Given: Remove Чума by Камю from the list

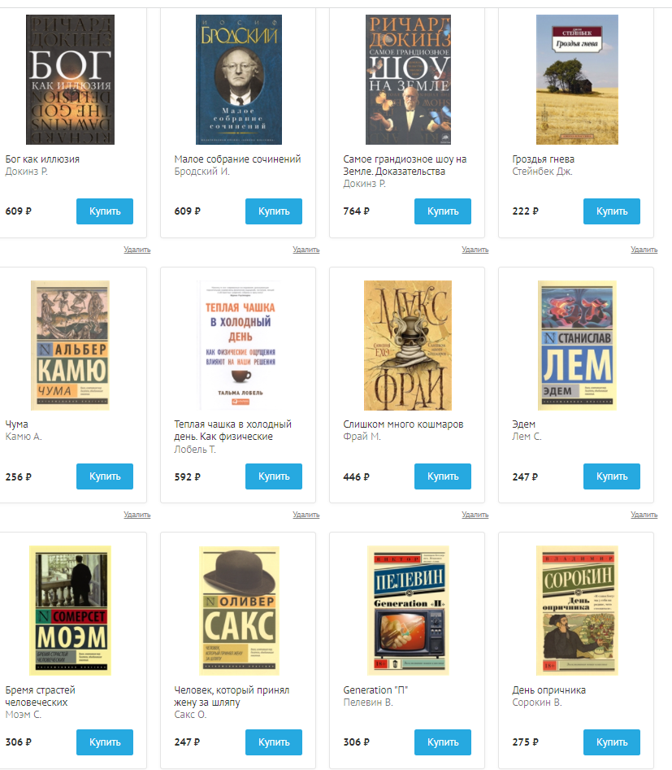Looking at the screenshot, I should click(x=137, y=515).
